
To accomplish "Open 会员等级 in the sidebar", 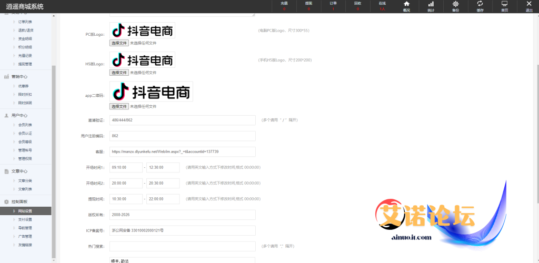I will [25, 141].
